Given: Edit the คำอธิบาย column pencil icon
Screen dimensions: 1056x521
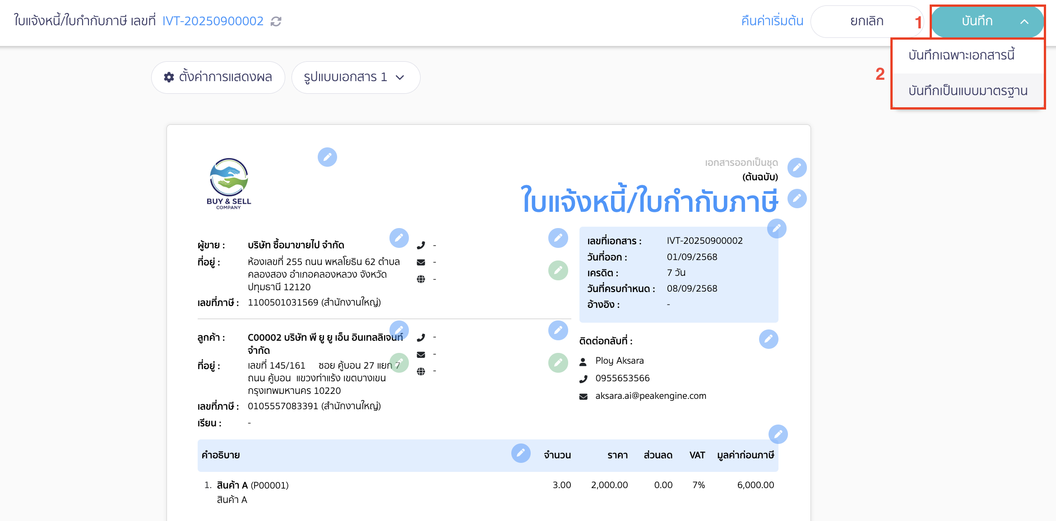Looking at the screenshot, I should tap(521, 453).
